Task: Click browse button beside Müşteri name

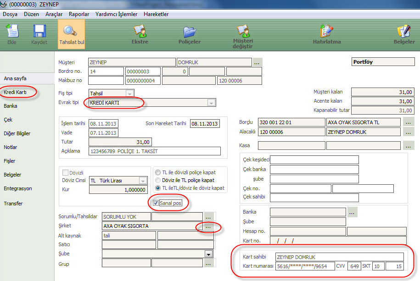Action: coord(257,62)
